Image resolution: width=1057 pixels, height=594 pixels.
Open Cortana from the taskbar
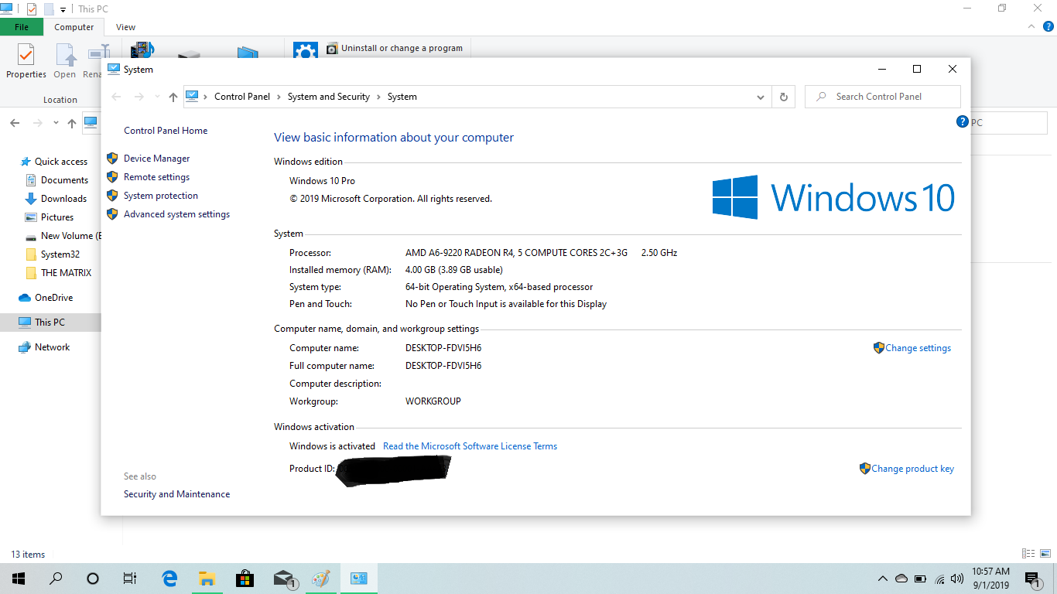pyautogui.click(x=93, y=579)
